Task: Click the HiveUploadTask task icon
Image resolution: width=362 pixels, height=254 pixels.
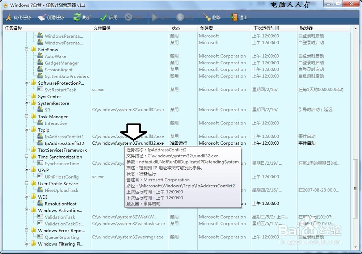Action: 40,190
